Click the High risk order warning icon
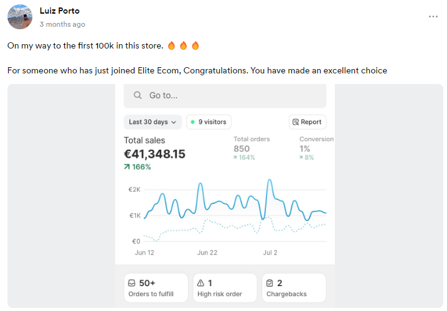447x311 pixels. click(x=200, y=283)
